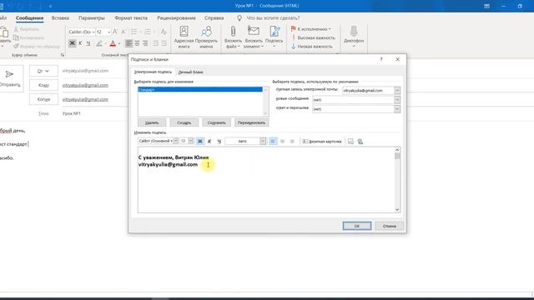Switch to the Личный бланк tab

190,72
